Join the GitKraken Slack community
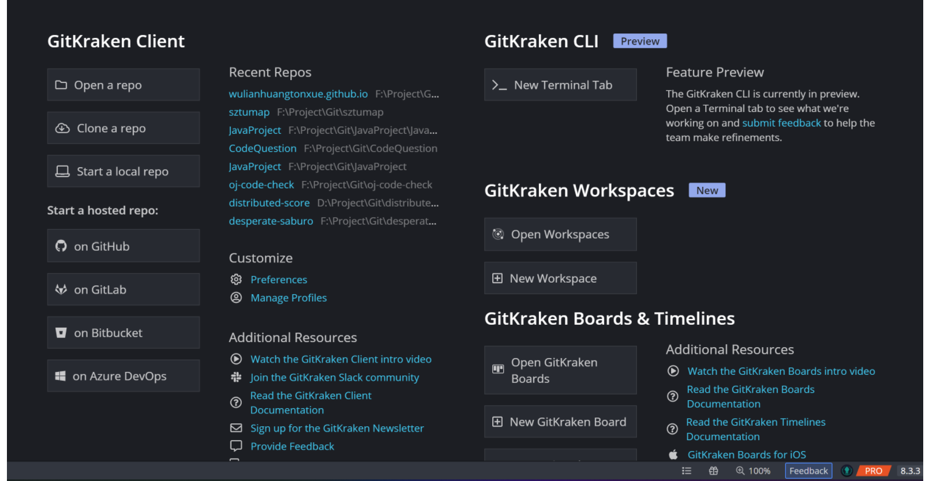The width and height of the screenshot is (929, 481). (335, 377)
